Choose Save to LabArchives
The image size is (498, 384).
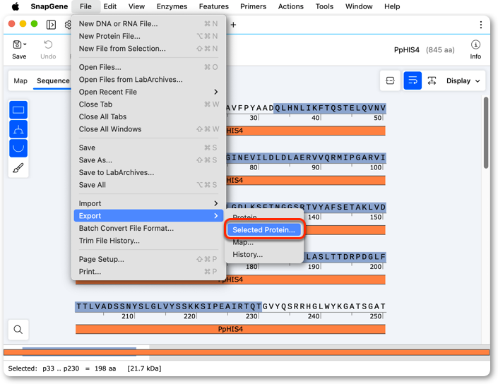(148, 173)
